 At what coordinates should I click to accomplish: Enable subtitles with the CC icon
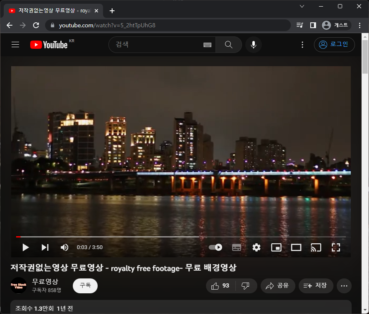click(x=236, y=247)
